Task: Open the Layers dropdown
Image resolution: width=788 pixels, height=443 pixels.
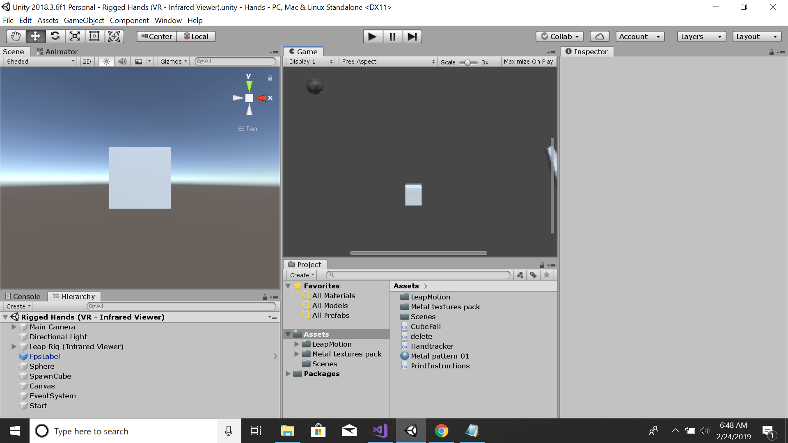Action: [701, 37]
